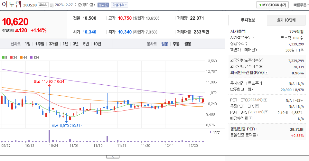The width and height of the screenshot is (309, 161).
Task: Click the 외국인보유주식수(B) value 70,339
Action: point(298,67)
